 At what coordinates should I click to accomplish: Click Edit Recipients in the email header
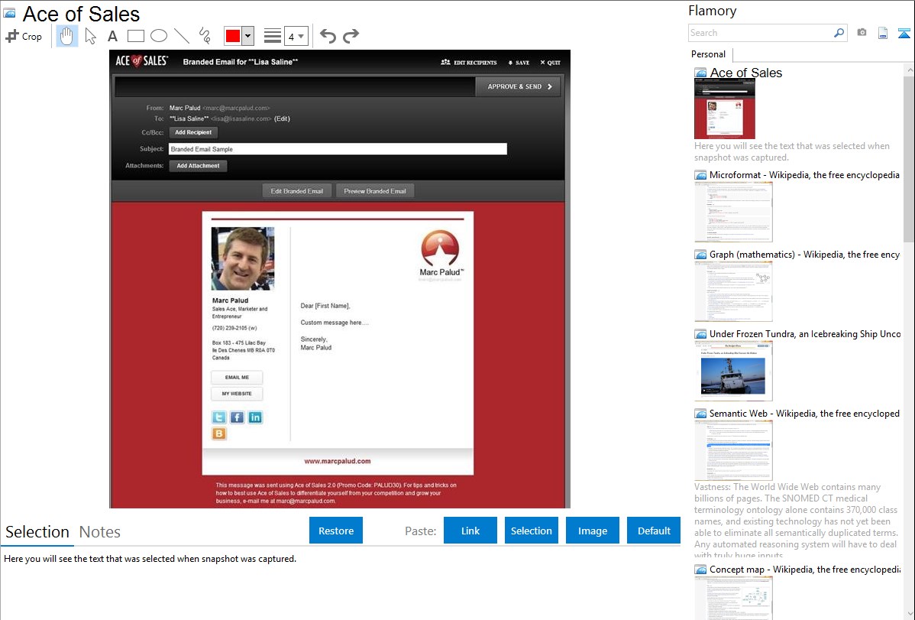click(469, 63)
